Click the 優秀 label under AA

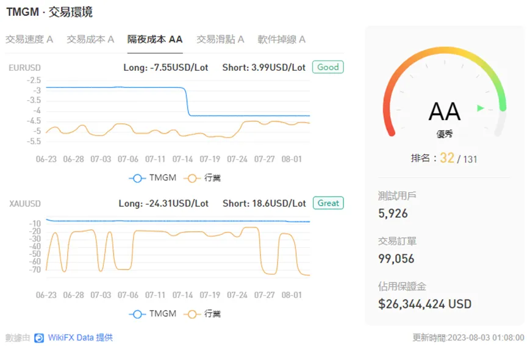pyautogui.click(x=444, y=134)
